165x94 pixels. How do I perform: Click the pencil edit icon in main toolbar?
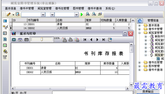[x=9, y=14]
